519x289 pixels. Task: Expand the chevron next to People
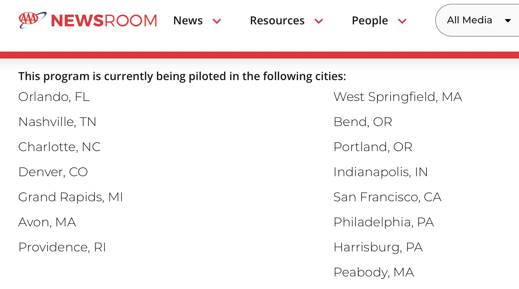tap(402, 21)
